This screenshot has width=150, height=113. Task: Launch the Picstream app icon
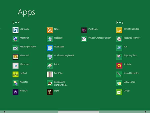pos(84,30)
